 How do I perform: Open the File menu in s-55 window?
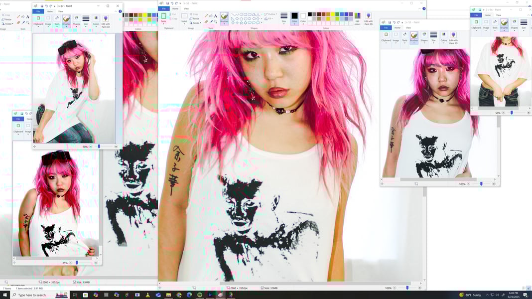[386, 27]
